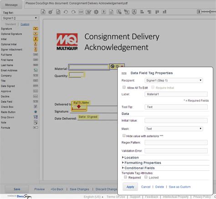This screenshot has height=199, width=216.
Task: Click the undo arrow in the toolbar
Action: 66,12
